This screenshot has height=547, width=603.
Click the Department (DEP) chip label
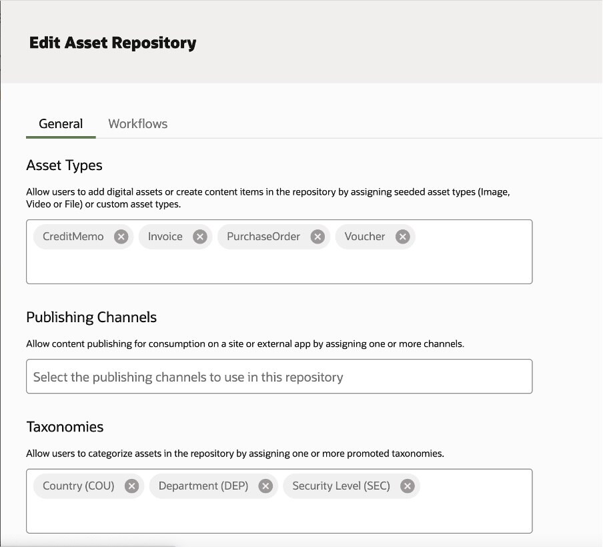pyautogui.click(x=203, y=486)
